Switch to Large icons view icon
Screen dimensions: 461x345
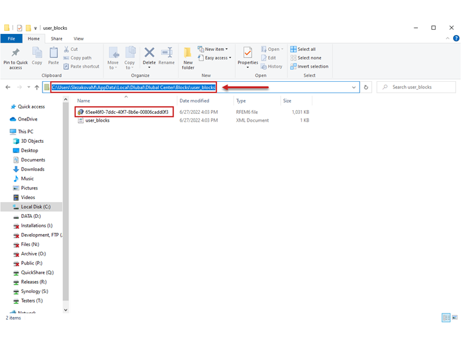click(454, 318)
